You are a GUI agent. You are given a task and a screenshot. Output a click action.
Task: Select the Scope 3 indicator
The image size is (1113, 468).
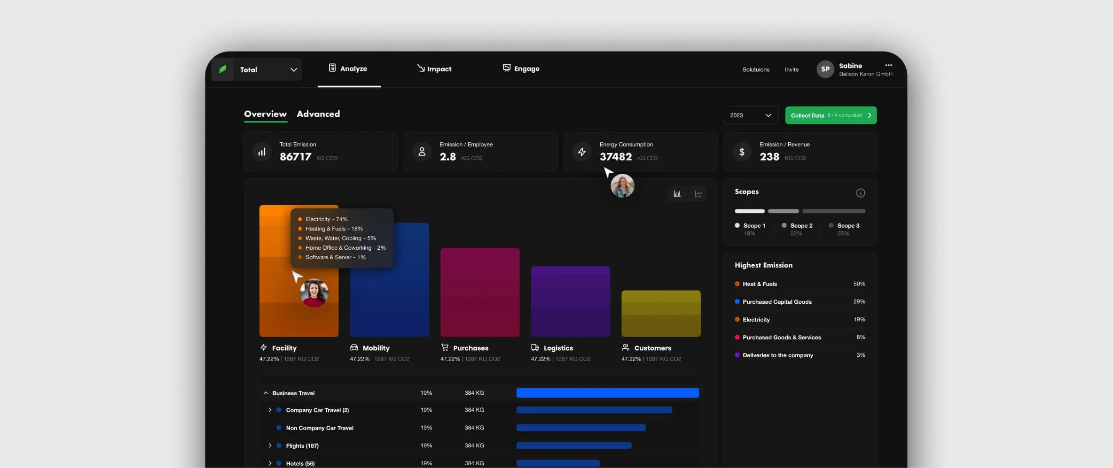click(831, 225)
